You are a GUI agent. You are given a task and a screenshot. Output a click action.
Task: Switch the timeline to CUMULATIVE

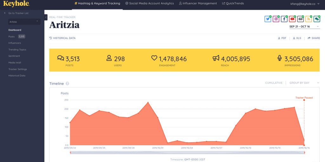274,83
